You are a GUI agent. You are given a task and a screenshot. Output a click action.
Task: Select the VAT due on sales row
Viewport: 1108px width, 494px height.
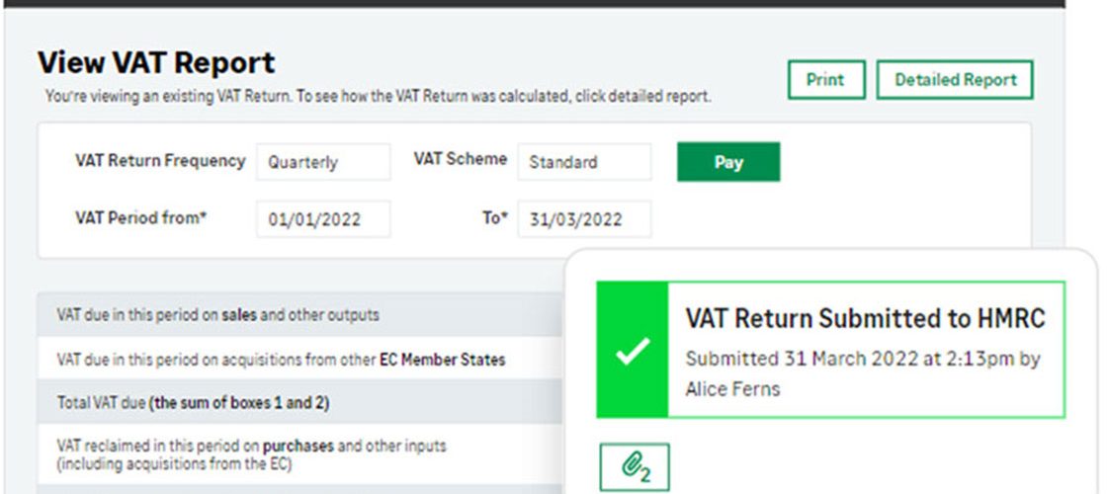point(300,314)
